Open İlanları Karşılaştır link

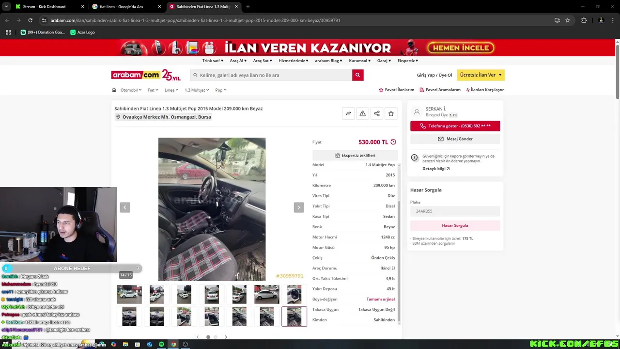485,90
